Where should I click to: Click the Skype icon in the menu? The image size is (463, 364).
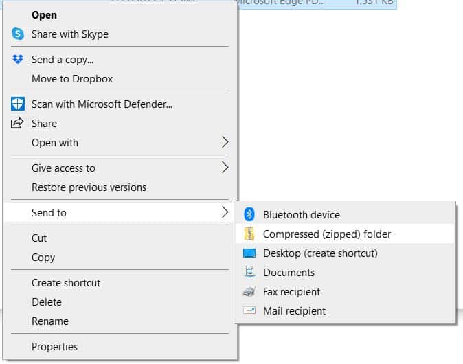point(18,34)
